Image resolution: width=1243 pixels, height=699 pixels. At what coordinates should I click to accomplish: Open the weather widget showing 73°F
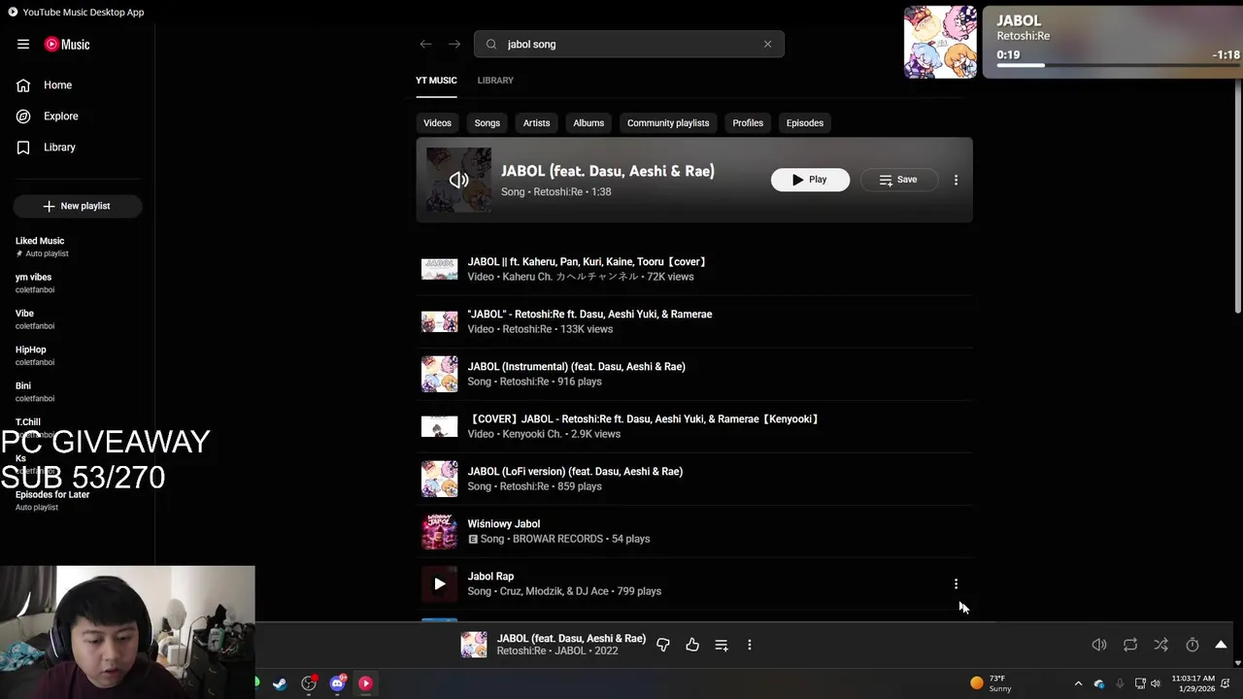point(991,683)
